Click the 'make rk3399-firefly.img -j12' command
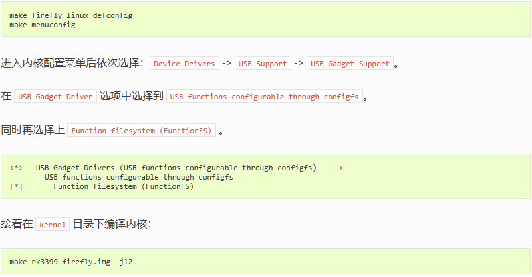532x277 pixels. 71,262
